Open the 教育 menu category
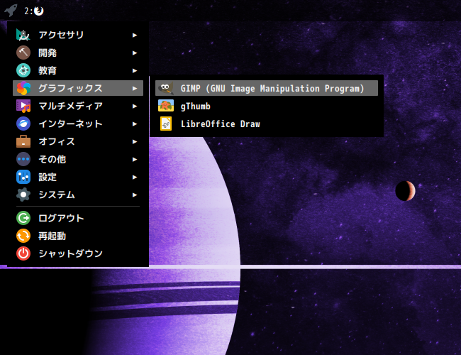Screen dimensions: 461x355 tap(78, 70)
